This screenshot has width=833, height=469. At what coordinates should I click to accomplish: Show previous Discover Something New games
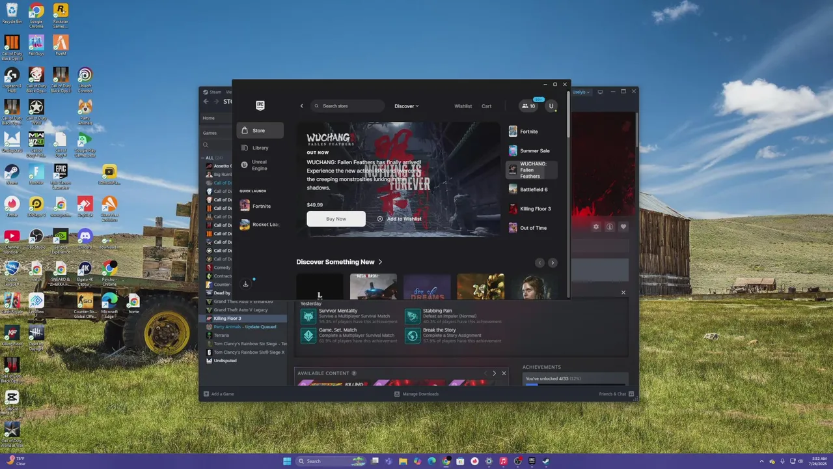point(539,263)
